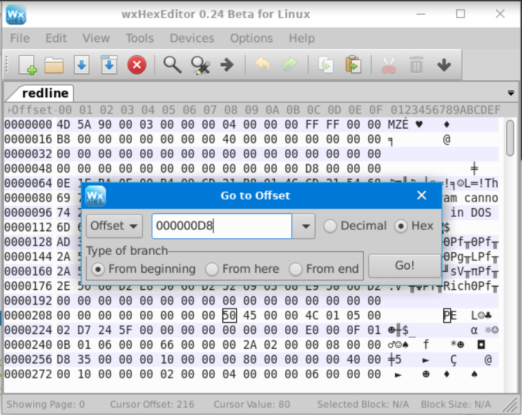Click the New file toolbar icon
Viewport: 522px width, 415px height.
(x=28, y=64)
